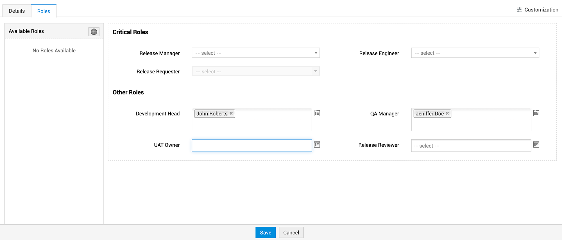Focus the UAT Owner input field
Image resolution: width=562 pixels, height=240 pixels.
(252, 146)
